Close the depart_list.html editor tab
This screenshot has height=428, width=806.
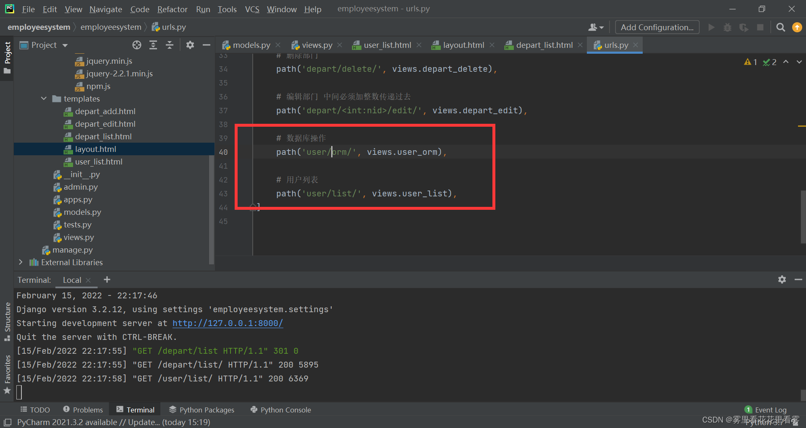[x=580, y=45]
